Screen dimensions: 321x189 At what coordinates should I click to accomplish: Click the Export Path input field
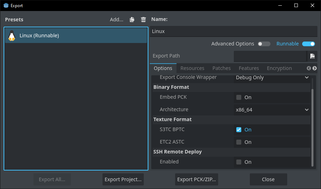click(270, 56)
